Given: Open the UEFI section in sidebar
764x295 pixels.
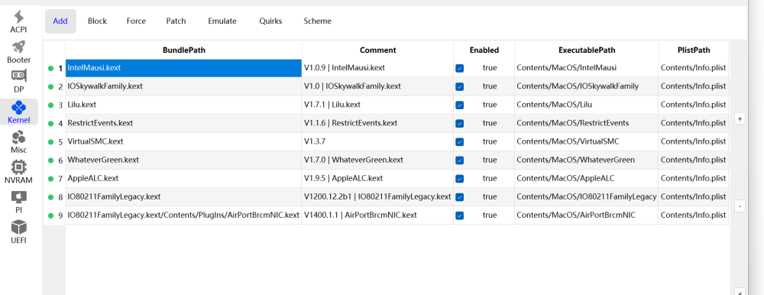Looking at the screenshot, I should (x=18, y=232).
